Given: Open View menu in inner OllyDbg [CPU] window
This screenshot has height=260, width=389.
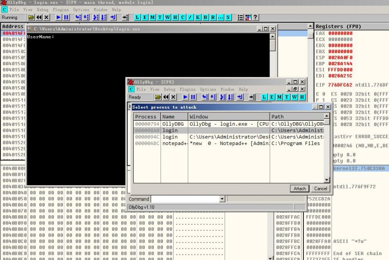Looking at the screenshot, I should (155, 90).
